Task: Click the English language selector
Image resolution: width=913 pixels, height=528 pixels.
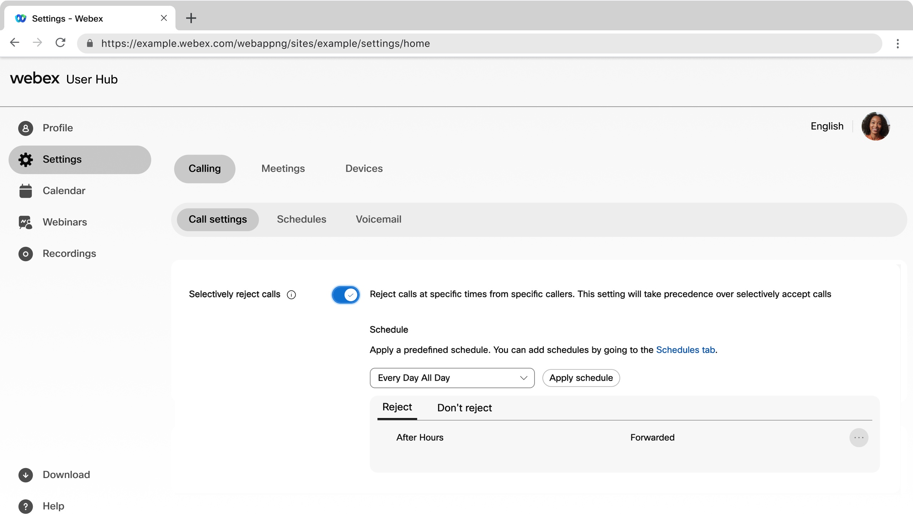Action: 827,126
